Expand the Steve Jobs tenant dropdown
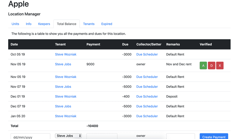Screen dimensions: 250x139 point(69,136)
